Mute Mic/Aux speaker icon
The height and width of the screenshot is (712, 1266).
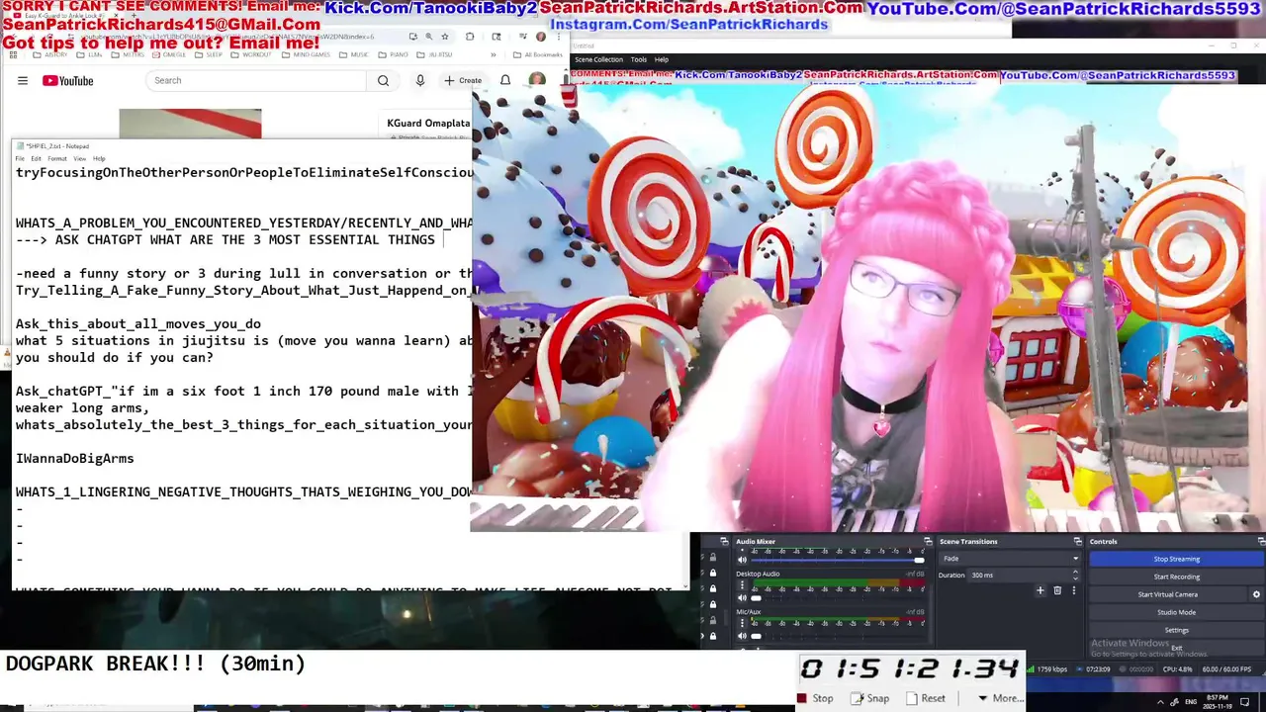pos(742,636)
